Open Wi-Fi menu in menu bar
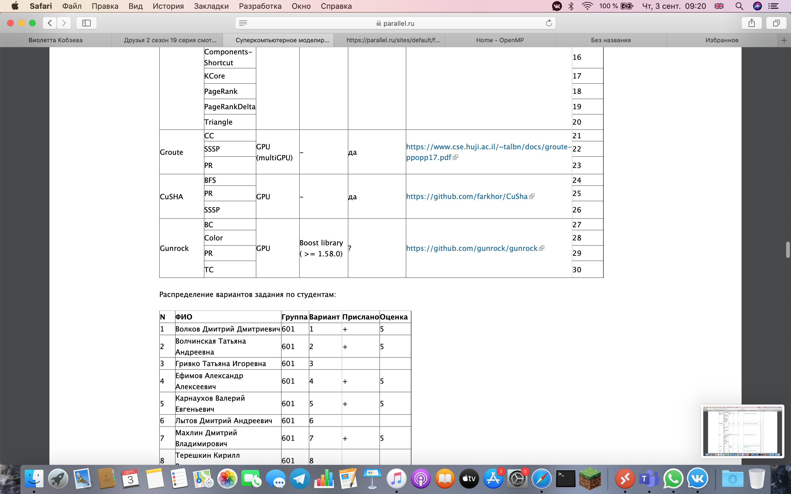Viewport: 791px width, 494px height. point(587,6)
